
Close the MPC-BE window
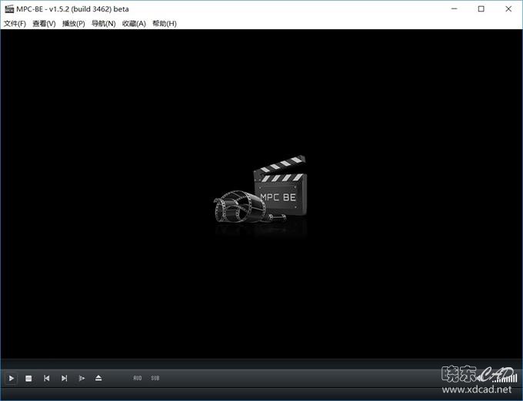click(x=508, y=9)
